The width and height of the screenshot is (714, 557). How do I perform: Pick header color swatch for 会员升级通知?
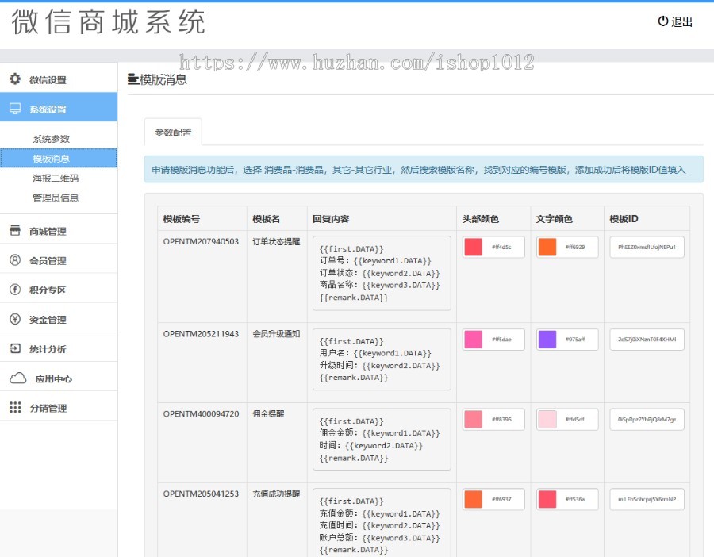point(473,340)
